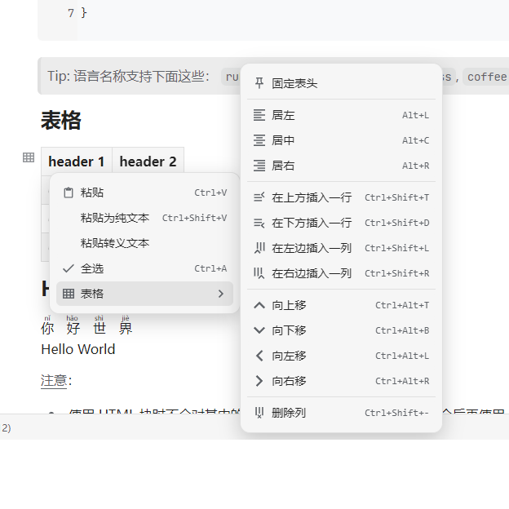Click the underlined 注意 text
The height and width of the screenshot is (509, 509).
(x=54, y=380)
